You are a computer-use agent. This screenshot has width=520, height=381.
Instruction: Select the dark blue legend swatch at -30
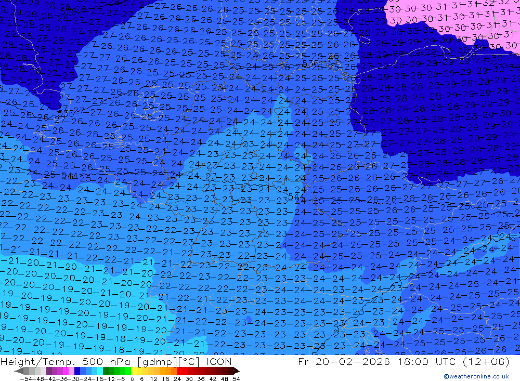tap(77, 371)
